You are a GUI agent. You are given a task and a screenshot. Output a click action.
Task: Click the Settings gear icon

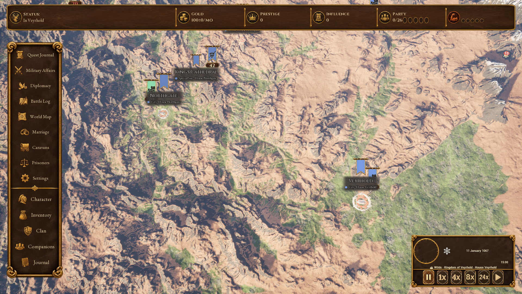point(25,178)
